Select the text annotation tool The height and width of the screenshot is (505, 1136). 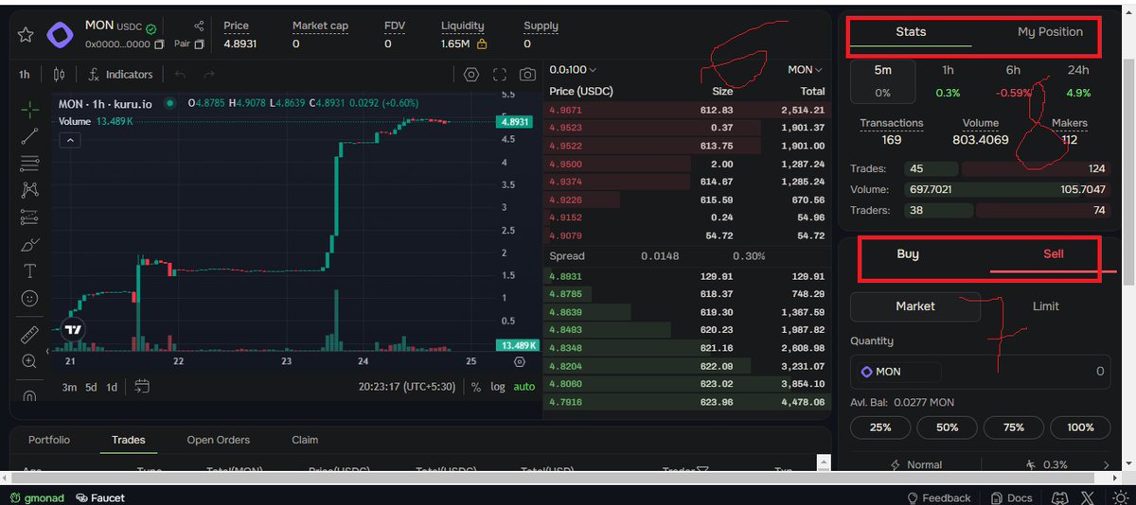[x=29, y=270]
